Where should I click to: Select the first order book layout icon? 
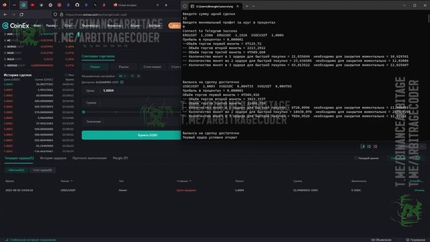363,147
